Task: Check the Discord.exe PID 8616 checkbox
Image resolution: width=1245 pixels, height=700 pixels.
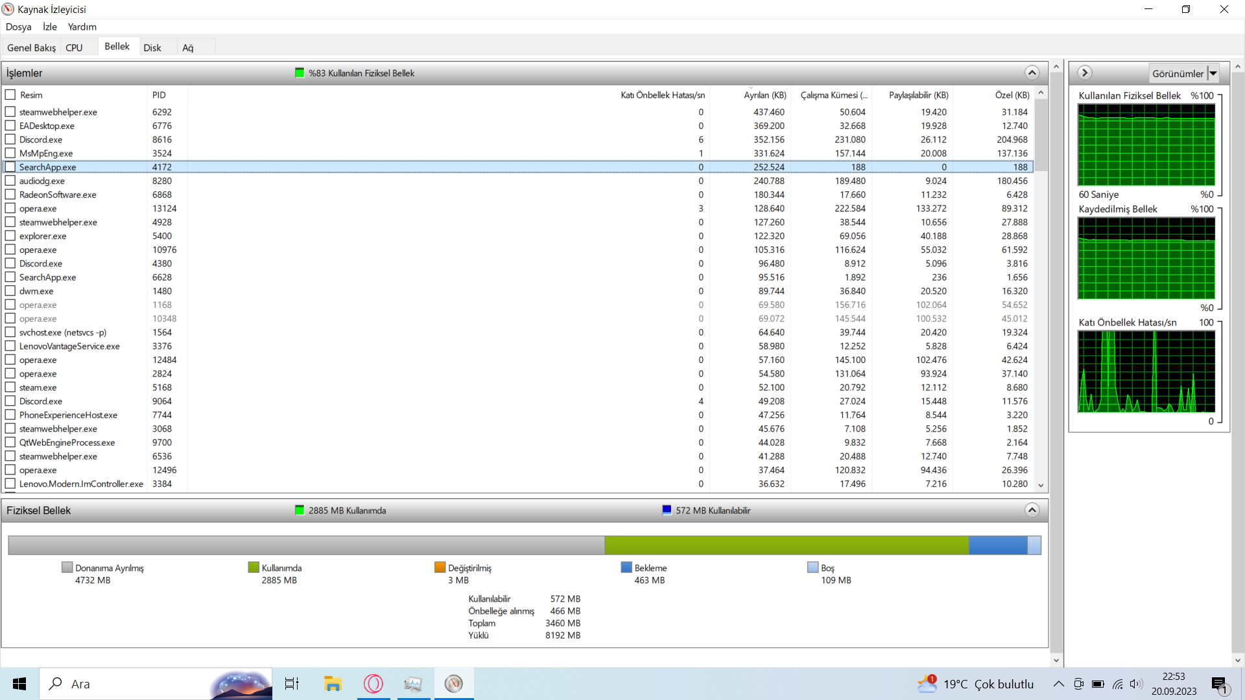Action: tap(10, 139)
